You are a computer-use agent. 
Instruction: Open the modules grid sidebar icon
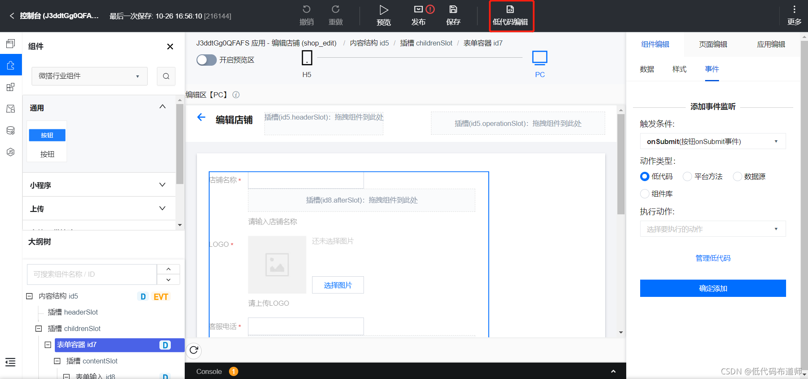[x=11, y=87]
